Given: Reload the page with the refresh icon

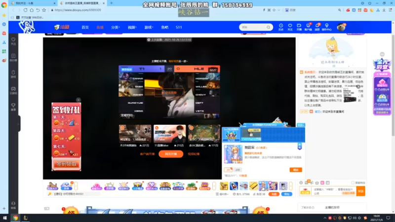Looking at the screenshot, I should (x=26, y=10).
